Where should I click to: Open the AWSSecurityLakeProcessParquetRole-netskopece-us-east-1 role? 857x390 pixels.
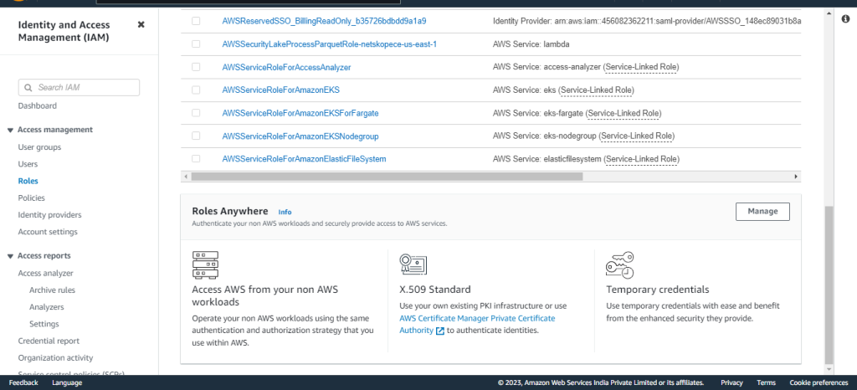pos(329,44)
